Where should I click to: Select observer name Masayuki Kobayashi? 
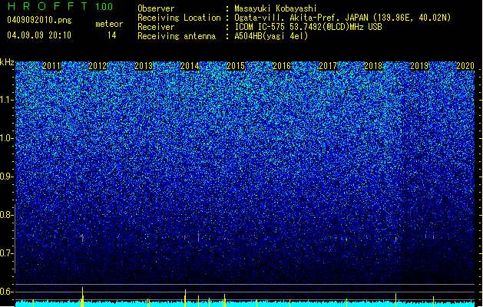(x=276, y=8)
